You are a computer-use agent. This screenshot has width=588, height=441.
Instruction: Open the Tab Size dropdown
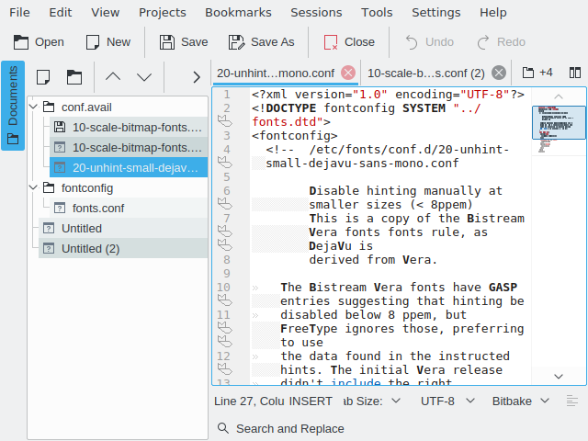point(372,401)
